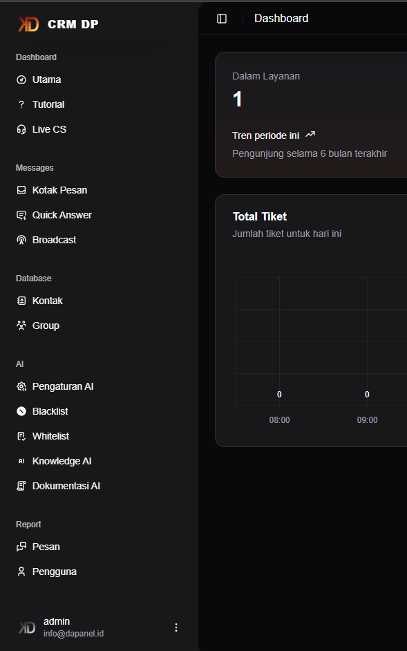
Task: Click the Kontak address book icon
Action: coord(21,301)
